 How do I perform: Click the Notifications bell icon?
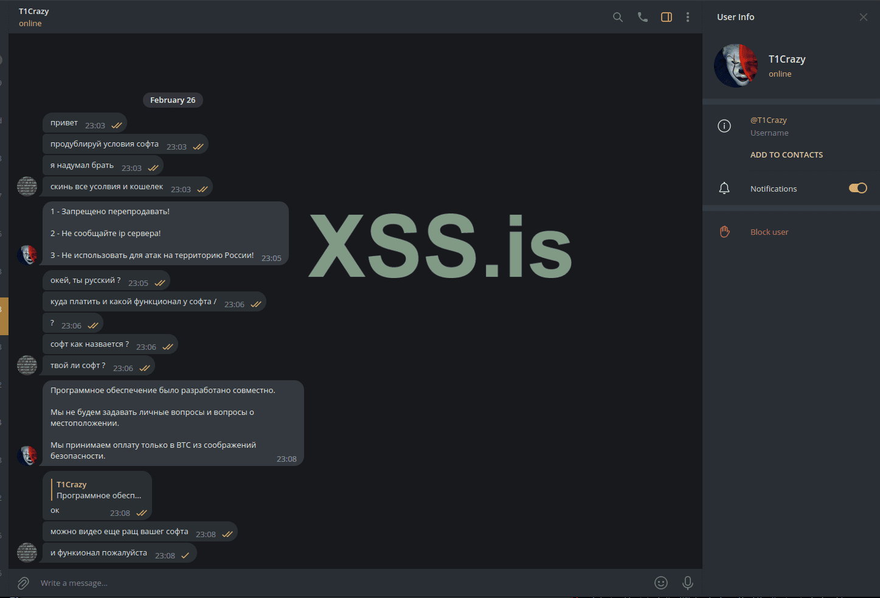pyautogui.click(x=724, y=189)
